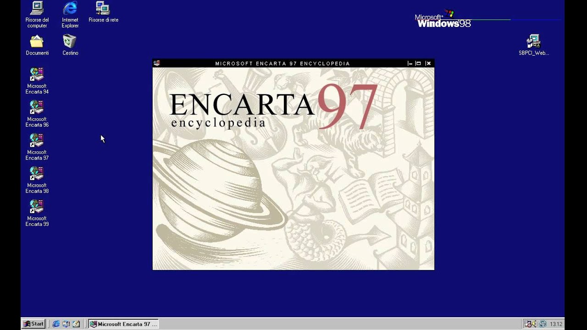
Task: Open the Microsoft Encarta 94 desktop shortcut
Action: point(37,81)
